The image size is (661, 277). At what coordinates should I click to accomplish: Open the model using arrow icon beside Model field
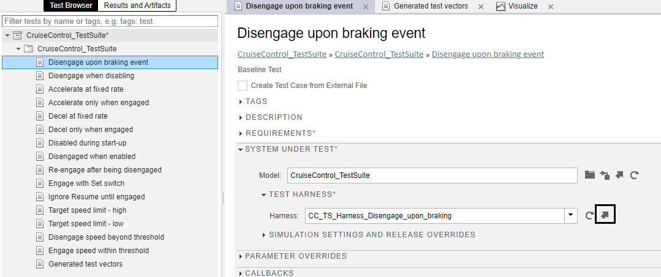[x=619, y=175]
